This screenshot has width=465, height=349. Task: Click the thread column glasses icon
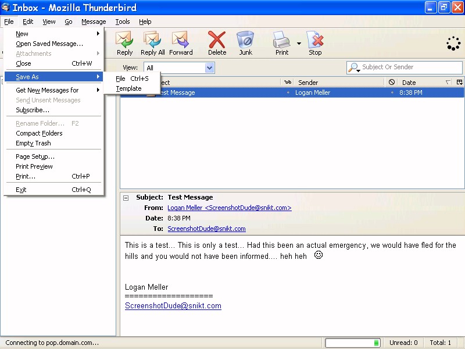coord(287,82)
